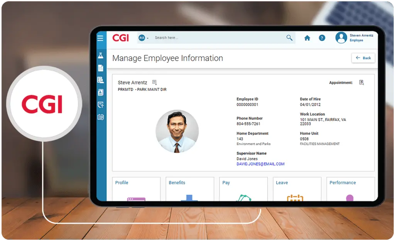Open the ID badge sidebar icon
The height and width of the screenshot is (241, 395).
(x=101, y=92)
